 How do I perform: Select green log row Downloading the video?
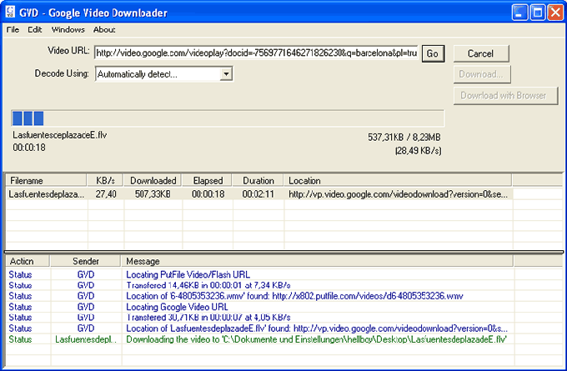[260, 339]
